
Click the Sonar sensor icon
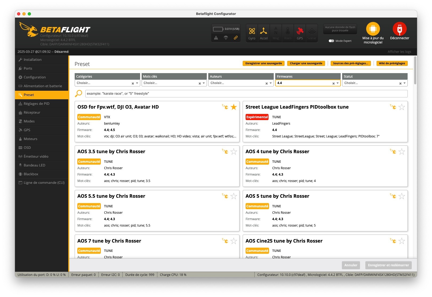coord(312,33)
